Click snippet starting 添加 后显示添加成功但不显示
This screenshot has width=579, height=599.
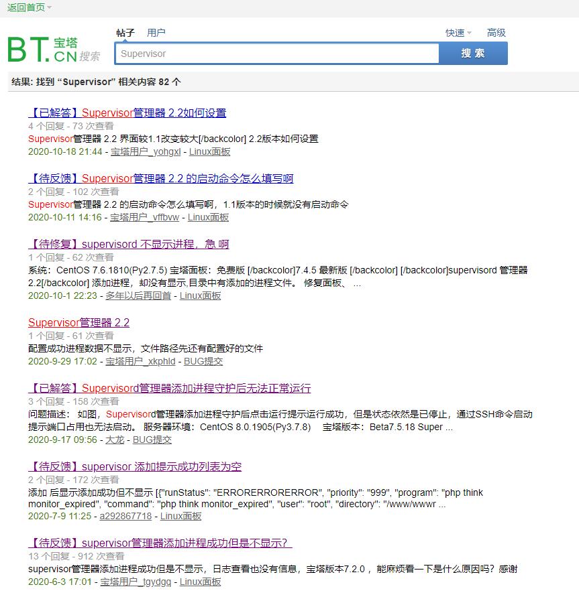tap(256, 498)
